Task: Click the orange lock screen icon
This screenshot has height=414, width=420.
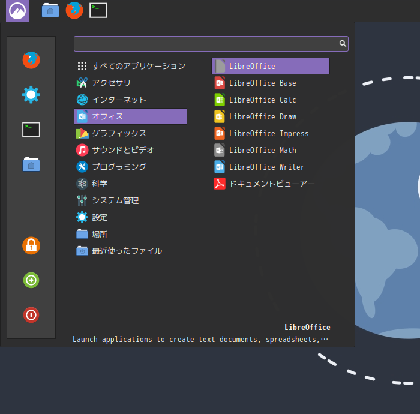Action: [x=31, y=245]
